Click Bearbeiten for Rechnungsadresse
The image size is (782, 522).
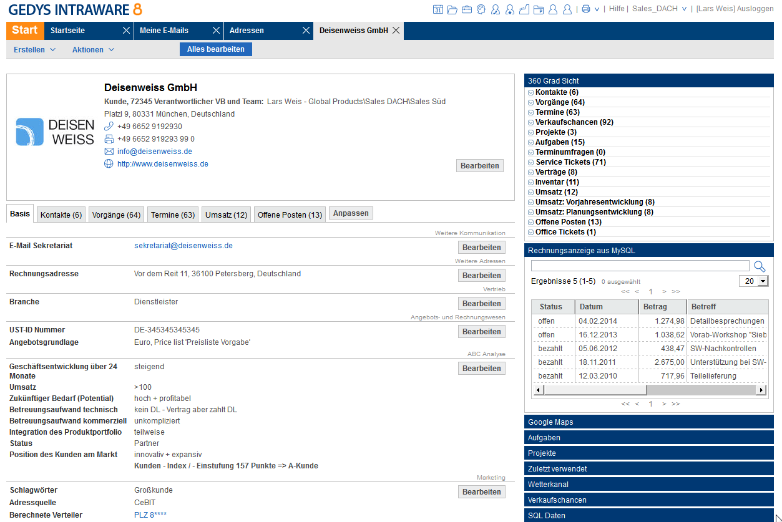coord(482,276)
